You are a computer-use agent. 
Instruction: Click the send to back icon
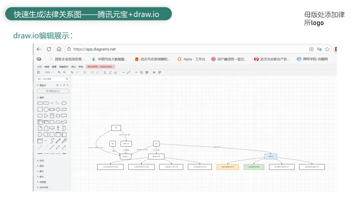click(98, 72)
